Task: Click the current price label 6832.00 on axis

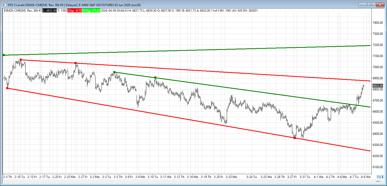Action: [378, 86]
